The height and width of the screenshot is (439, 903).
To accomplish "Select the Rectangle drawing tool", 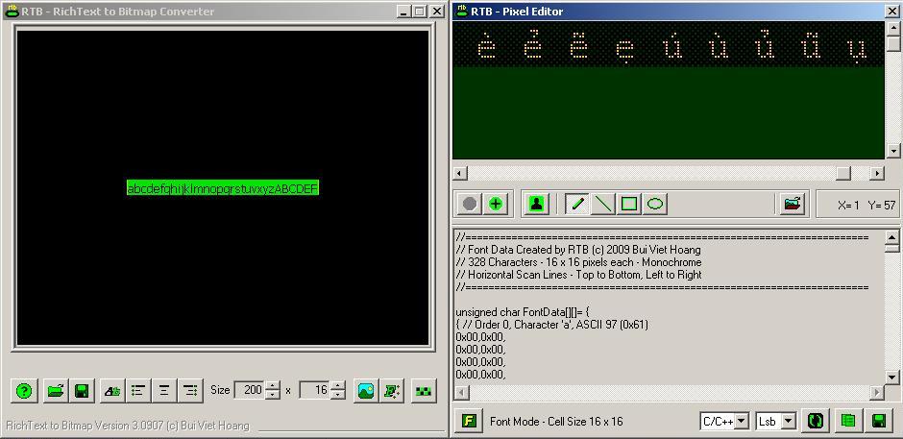I will click(x=629, y=204).
